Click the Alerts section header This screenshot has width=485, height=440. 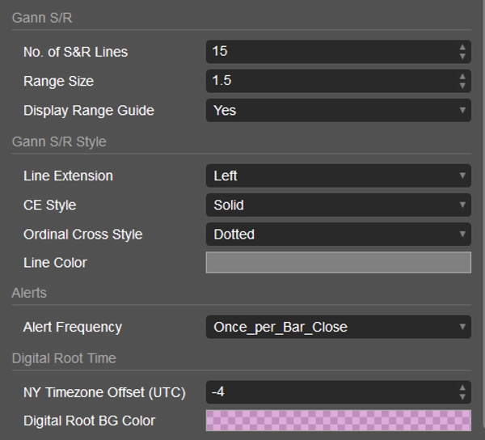[29, 293]
